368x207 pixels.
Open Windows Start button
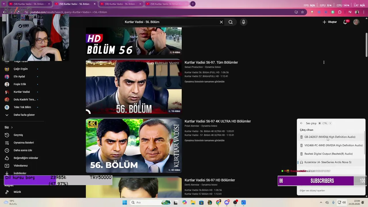click(x=124, y=202)
